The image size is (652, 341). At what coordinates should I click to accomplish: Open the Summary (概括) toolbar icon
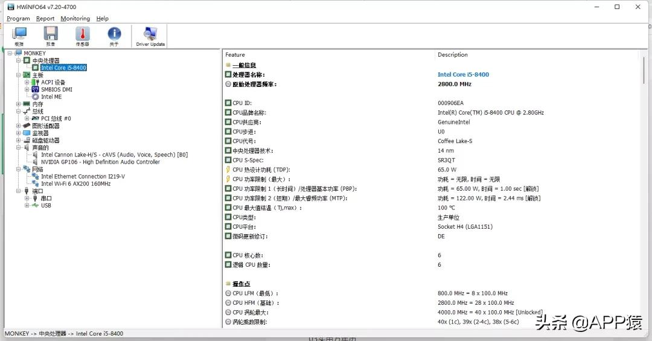(19, 36)
